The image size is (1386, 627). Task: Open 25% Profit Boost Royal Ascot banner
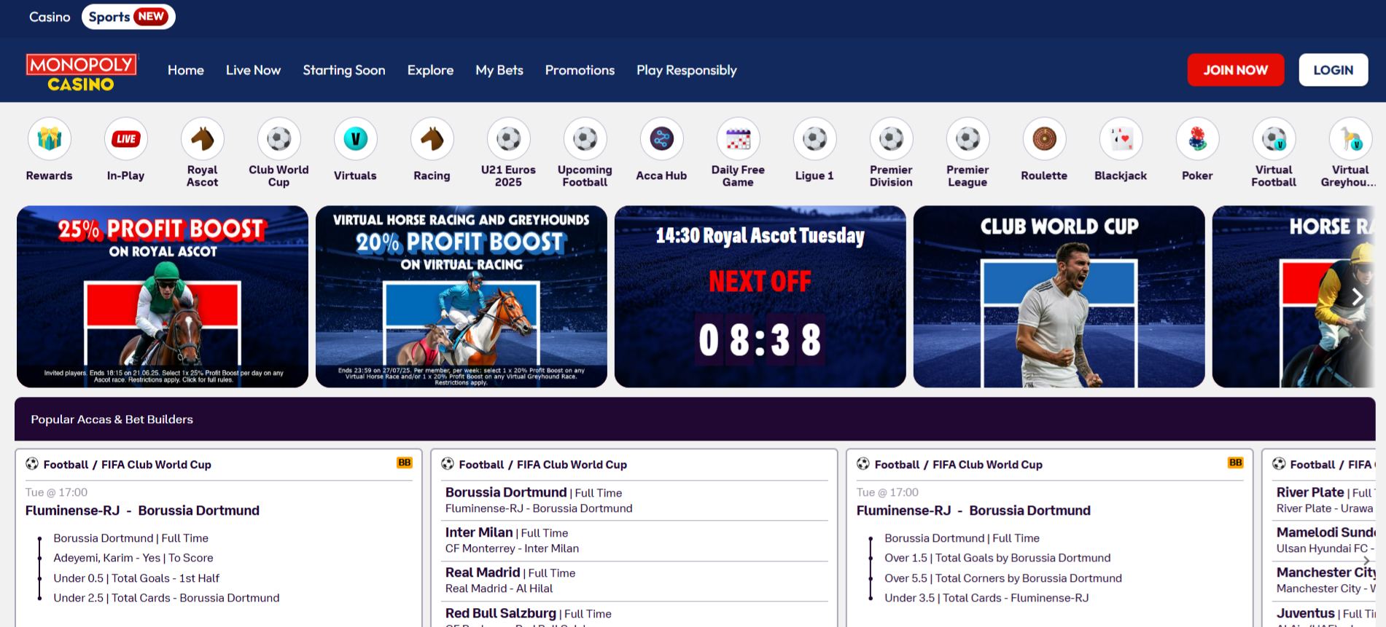tap(163, 296)
